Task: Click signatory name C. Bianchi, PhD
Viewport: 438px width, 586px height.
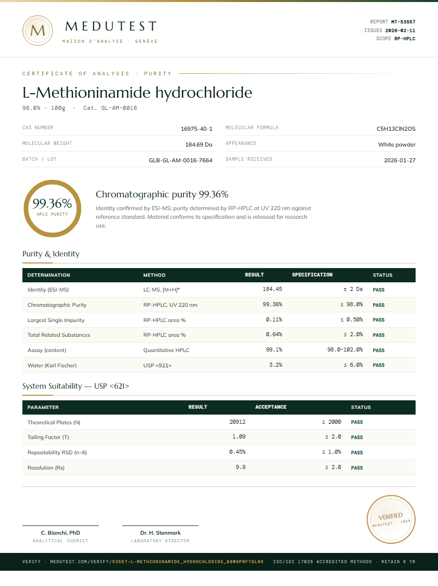Action: (x=61, y=533)
